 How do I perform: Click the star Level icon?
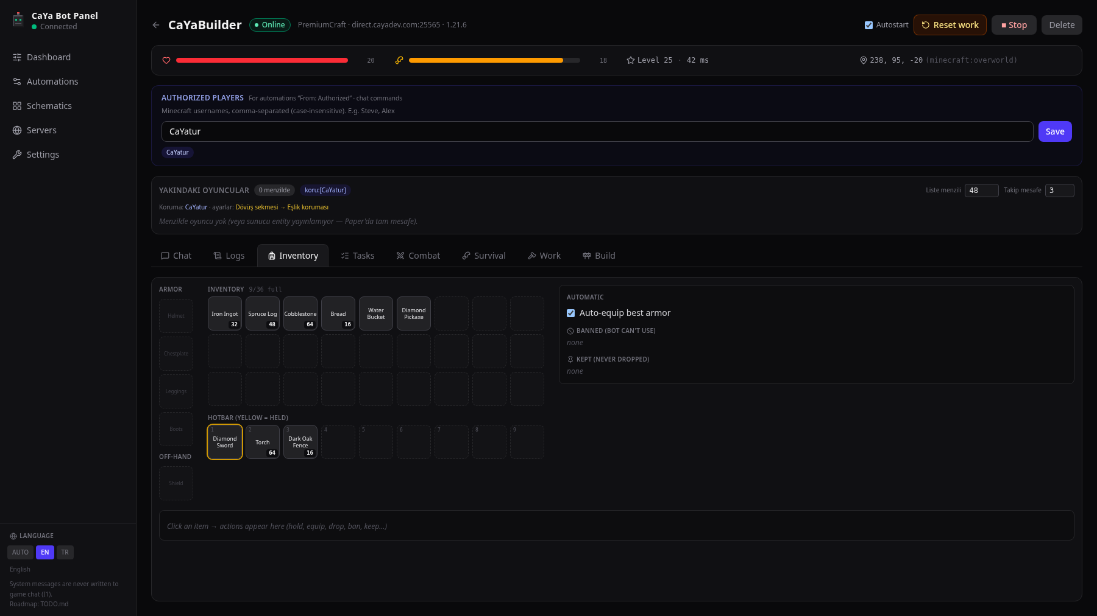631,60
